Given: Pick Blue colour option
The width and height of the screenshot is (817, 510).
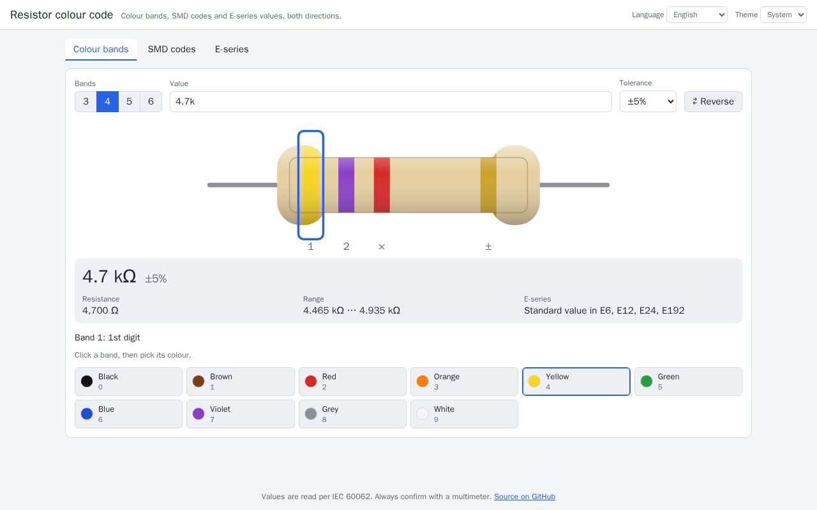Looking at the screenshot, I should (x=128, y=414).
